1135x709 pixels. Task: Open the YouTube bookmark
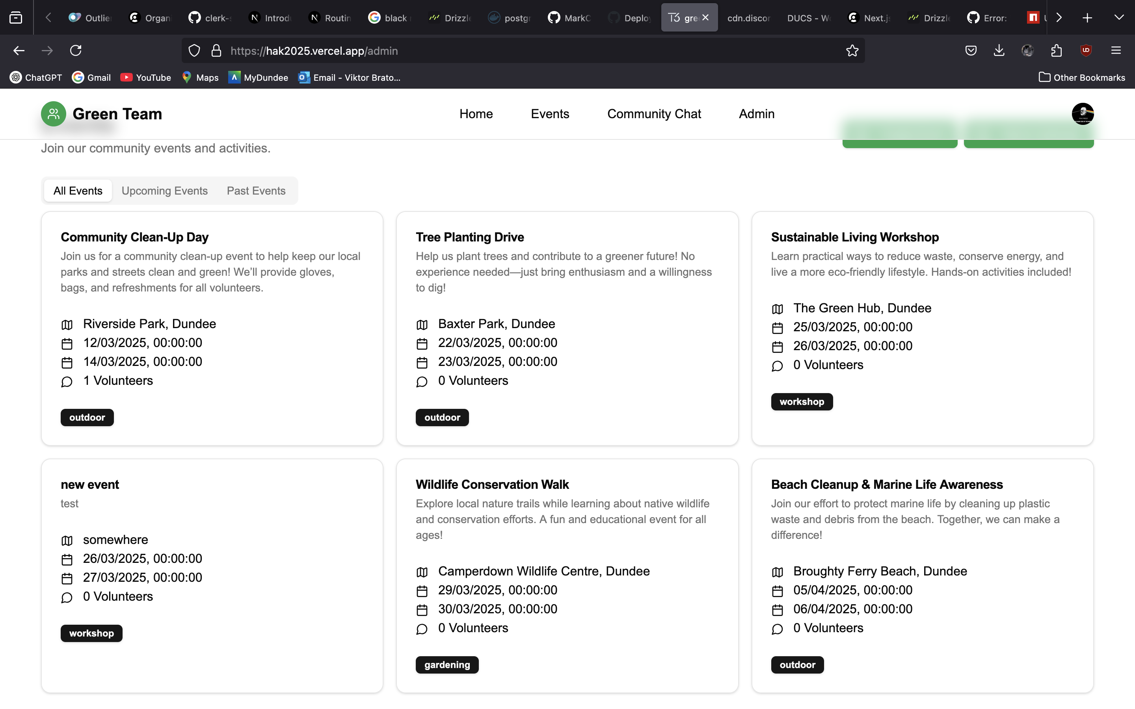coord(146,77)
